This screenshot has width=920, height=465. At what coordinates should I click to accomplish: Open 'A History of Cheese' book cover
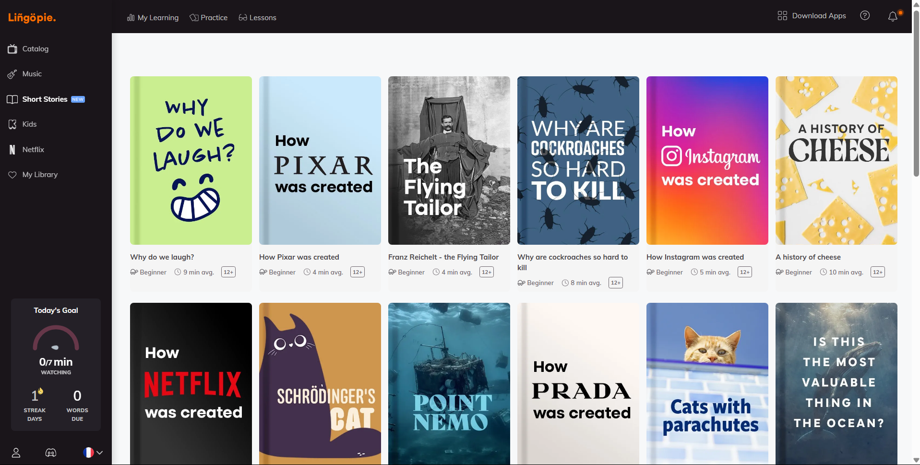tap(836, 160)
